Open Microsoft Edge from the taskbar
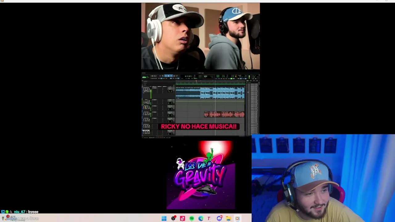Image resolution: width=395 pixels, height=222 pixels. pyautogui.click(x=201, y=219)
